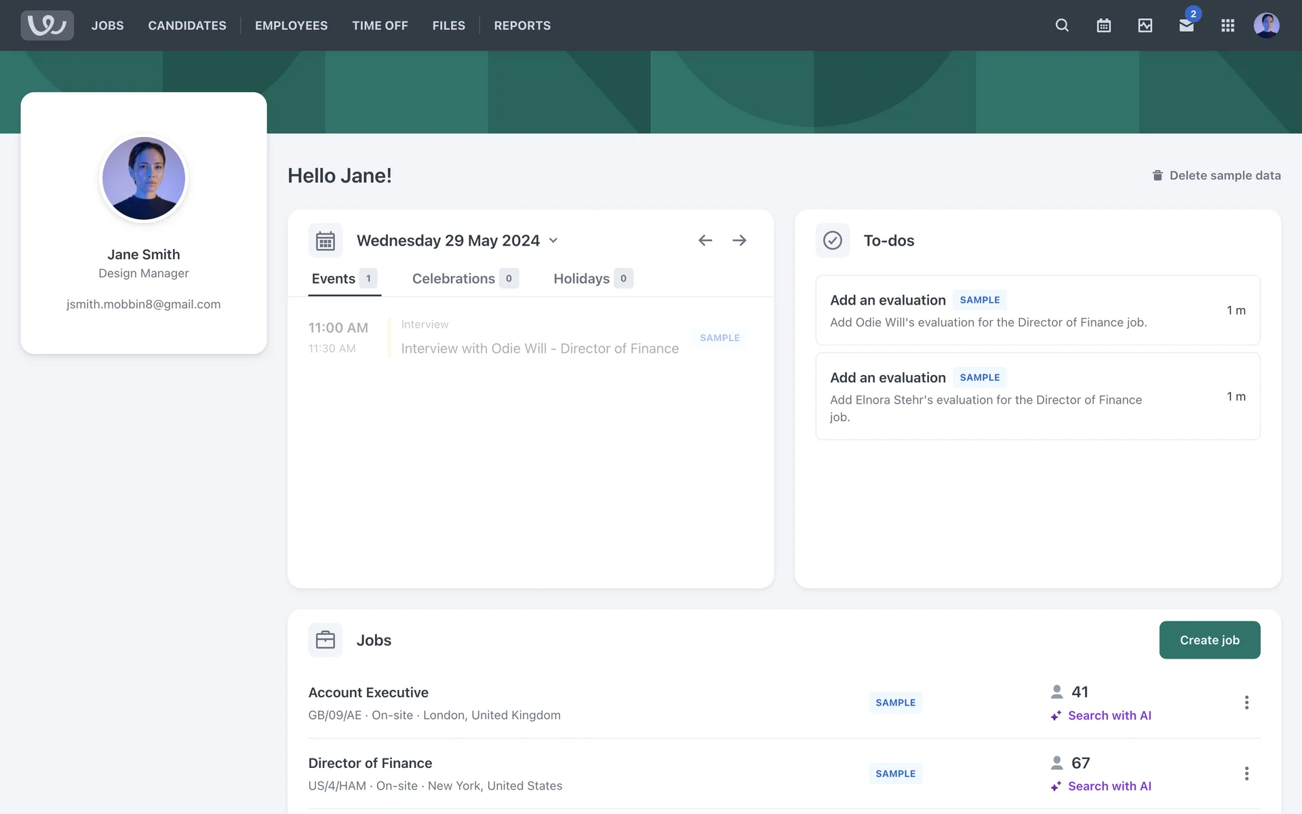Switch to the Holidays tab
1302x814 pixels.
(x=592, y=278)
